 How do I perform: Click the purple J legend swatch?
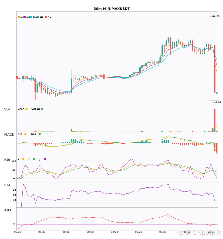click(45, 159)
